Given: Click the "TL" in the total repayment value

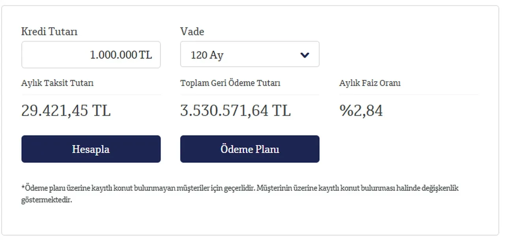Looking at the screenshot, I should coord(281,111).
